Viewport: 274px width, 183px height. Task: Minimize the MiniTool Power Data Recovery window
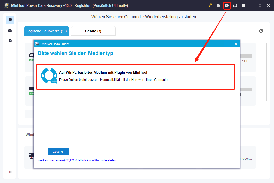(x=252, y=5)
